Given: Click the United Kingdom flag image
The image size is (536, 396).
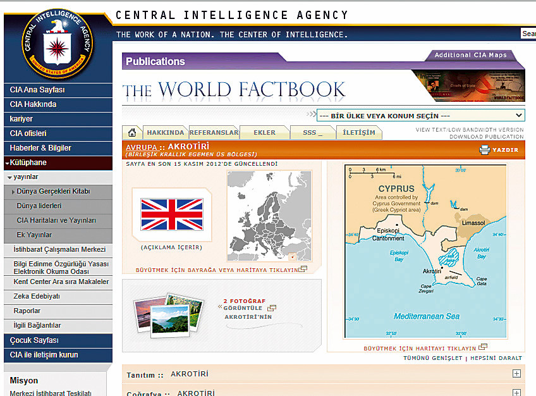Looking at the screenshot, I should [172, 214].
